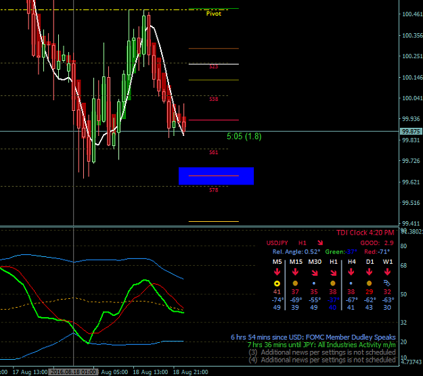Image resolution: width=423 pixels, height=376 pixels.
Task: Click the value 41 under M5
Action: click(x=277, y=292)
